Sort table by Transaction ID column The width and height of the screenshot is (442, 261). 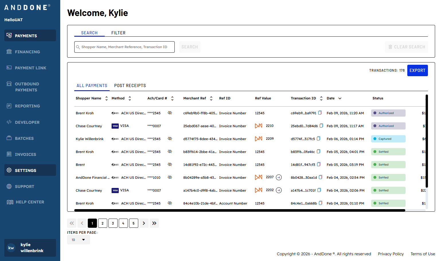click(321, 98)
